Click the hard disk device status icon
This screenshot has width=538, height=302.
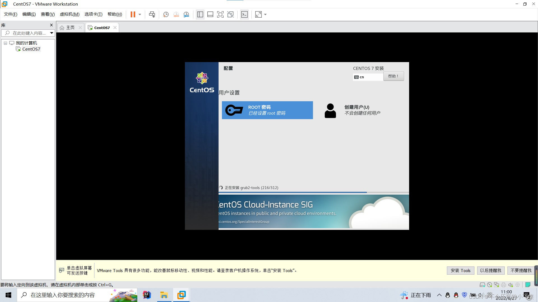tap(482, 285)
